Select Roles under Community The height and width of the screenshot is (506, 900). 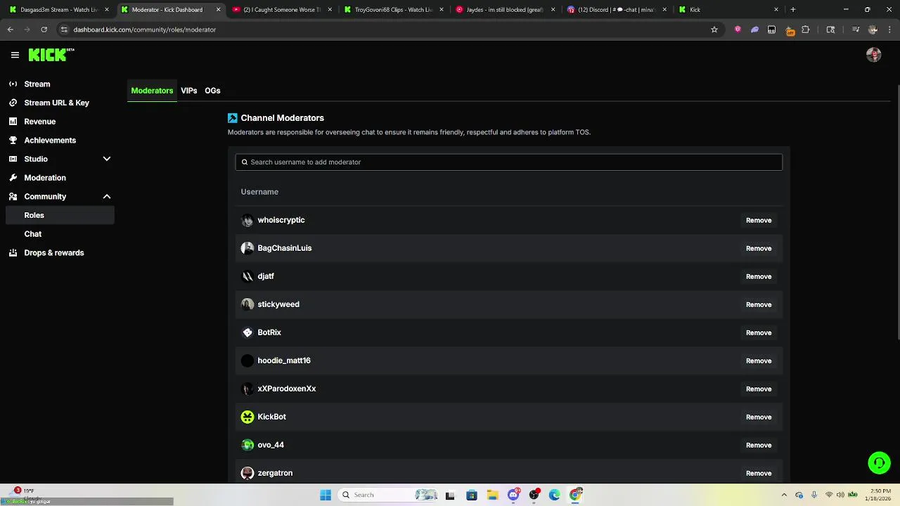click(x=60, y=215)
